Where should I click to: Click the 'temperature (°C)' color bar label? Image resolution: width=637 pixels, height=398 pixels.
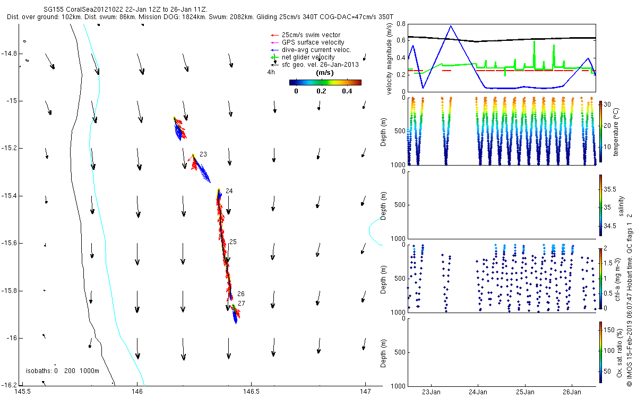tap(617, 131)
